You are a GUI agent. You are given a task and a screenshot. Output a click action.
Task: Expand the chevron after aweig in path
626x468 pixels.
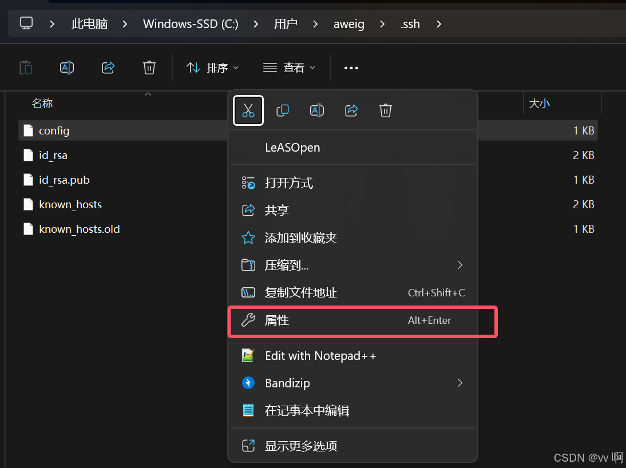click(382, 24)
